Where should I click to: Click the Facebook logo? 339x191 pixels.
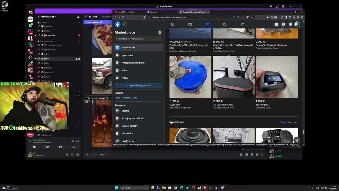click(118, 24)
